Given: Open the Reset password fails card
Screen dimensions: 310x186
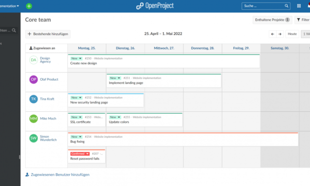Looking at the screenshot, I should 87,156.
